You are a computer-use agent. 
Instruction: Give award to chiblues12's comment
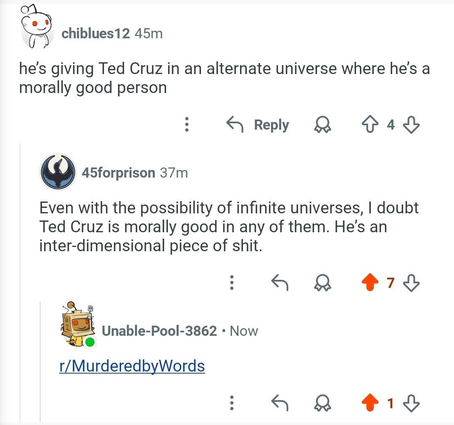[x=323, y=125]
